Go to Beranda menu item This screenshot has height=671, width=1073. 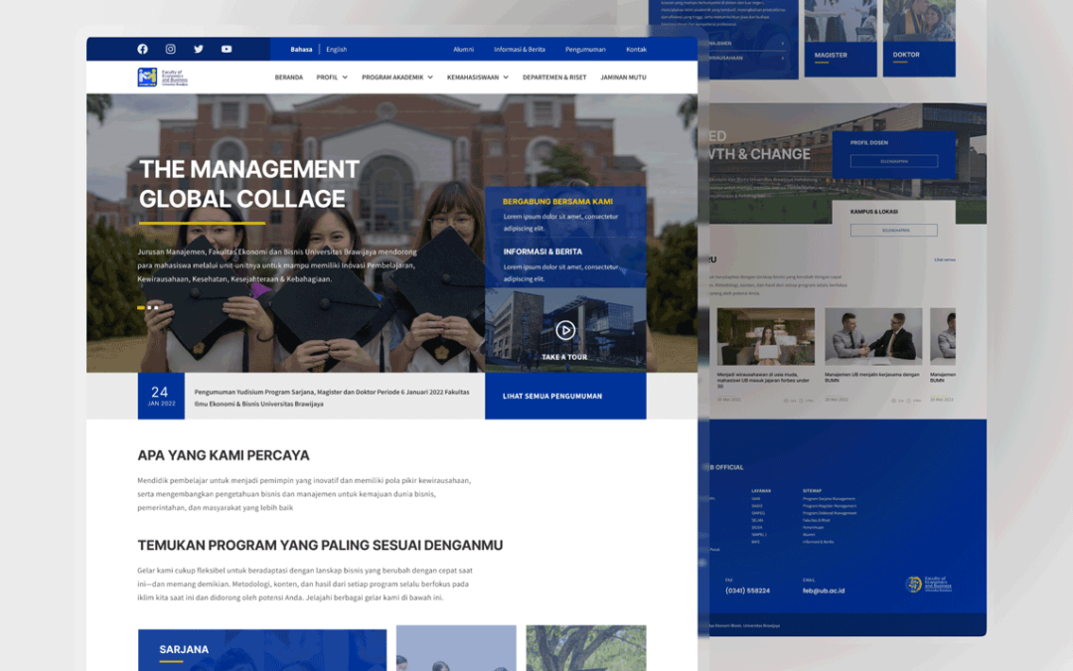click(289, 78)
